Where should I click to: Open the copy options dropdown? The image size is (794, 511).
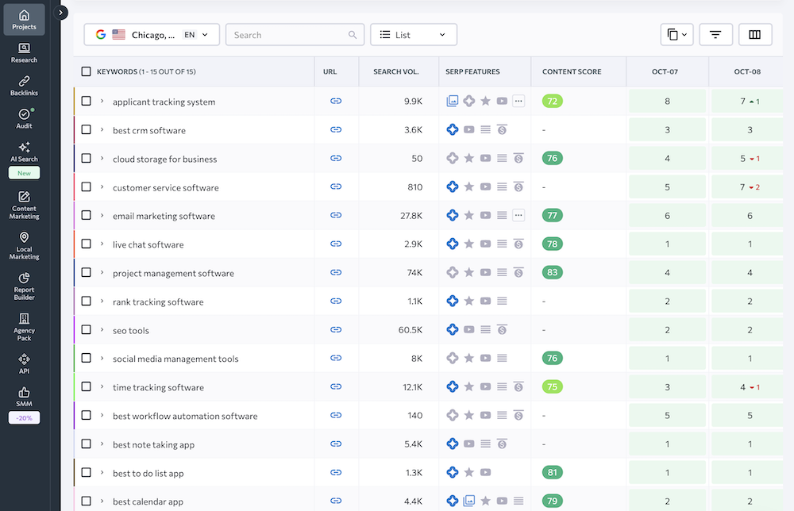click(x=677, y=34)
